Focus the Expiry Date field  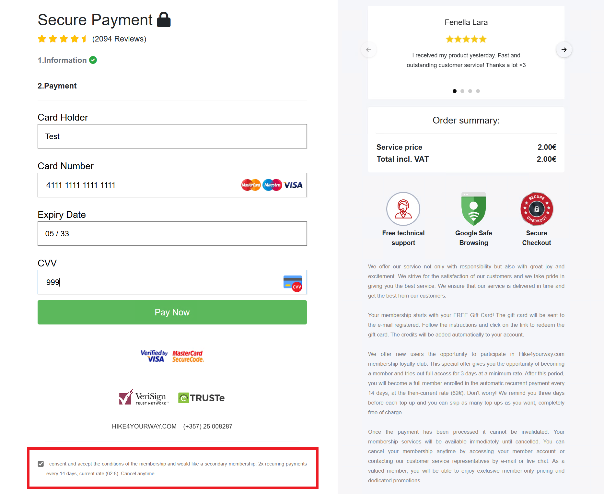point(172,234)
